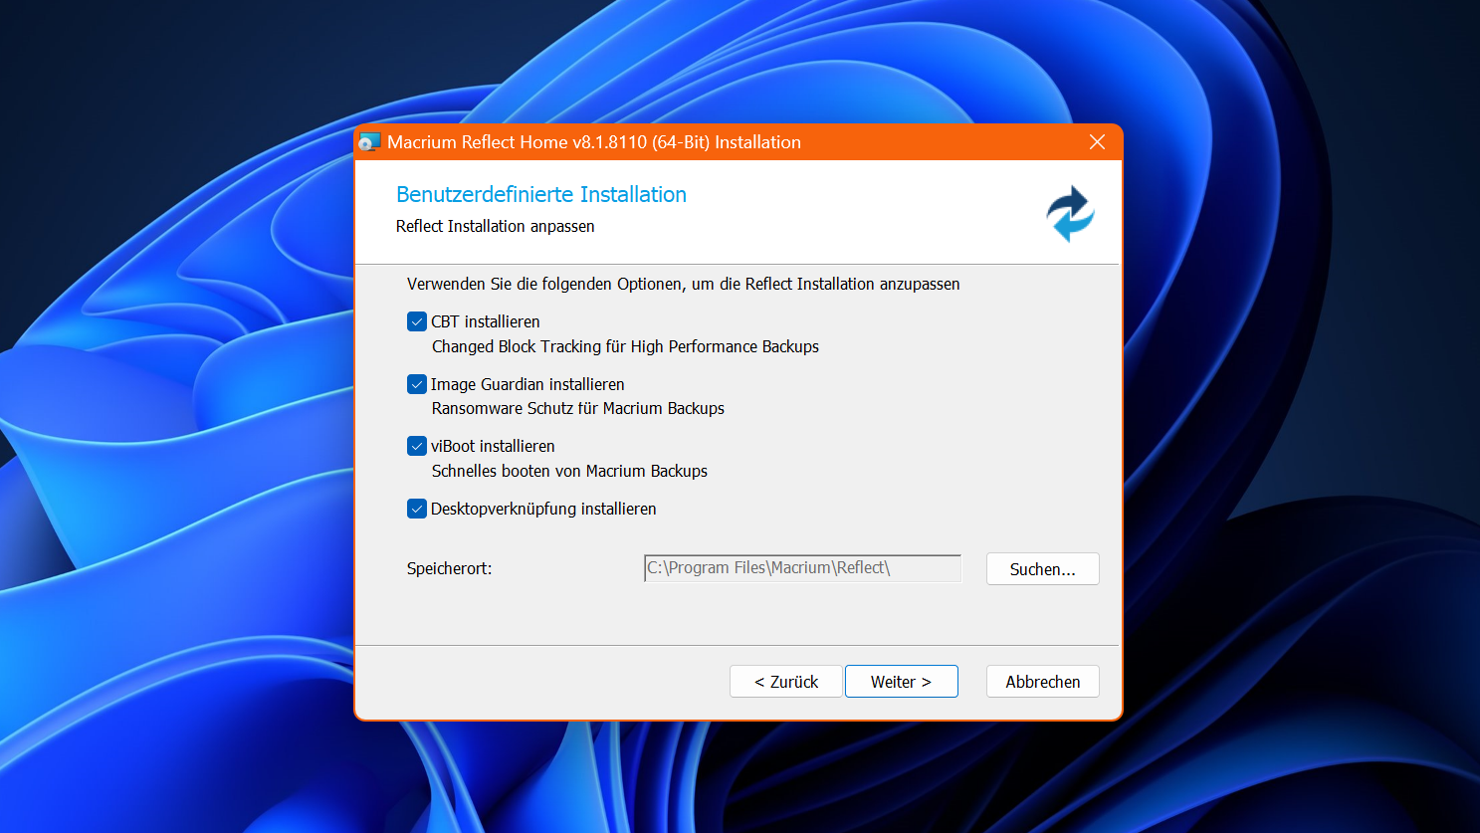
Task: Uncheck the CBT installieren checkbox
Action: coord(417,321)
